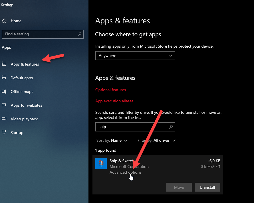Click the Apps for websites icon
254x203 pixels.
tap(4, 105)
